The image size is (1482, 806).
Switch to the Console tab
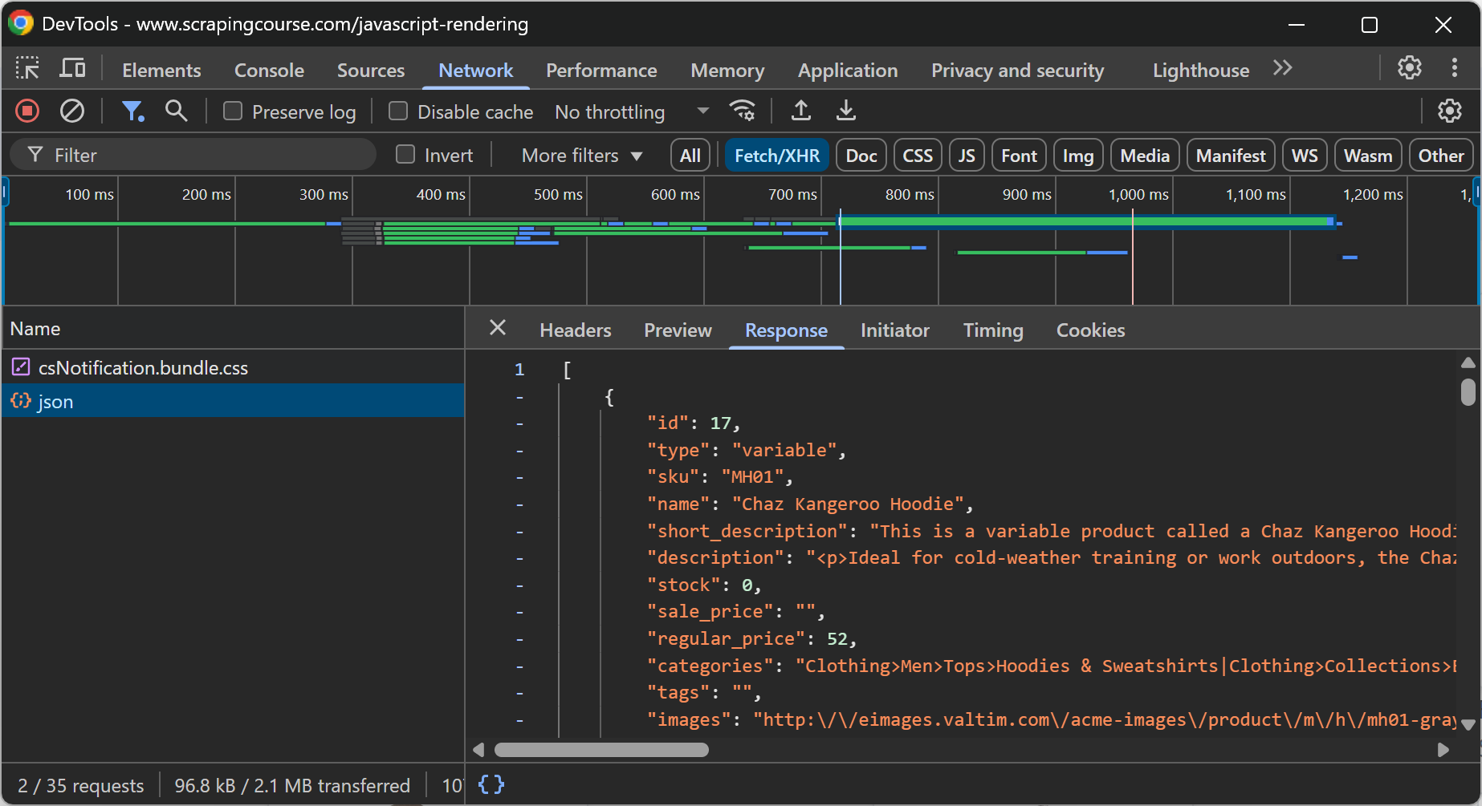[269, 71]
